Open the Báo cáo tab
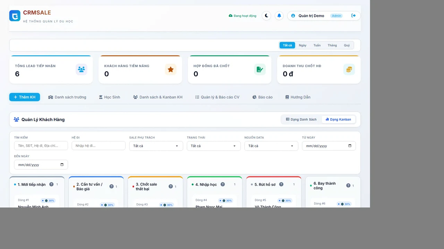Screen dimensions: 444x249 coord(263,97)
